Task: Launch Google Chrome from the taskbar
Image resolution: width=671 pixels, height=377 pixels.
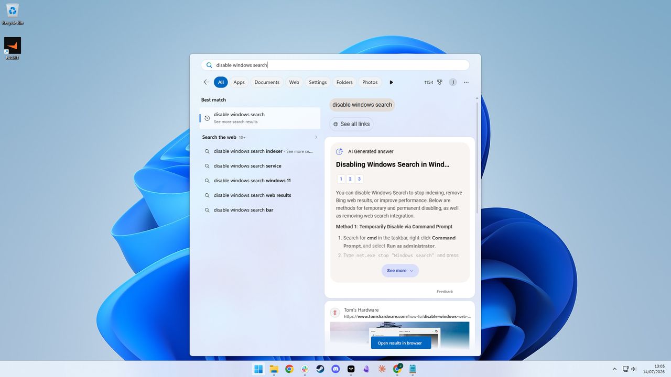Action: (x=289, y=369)
